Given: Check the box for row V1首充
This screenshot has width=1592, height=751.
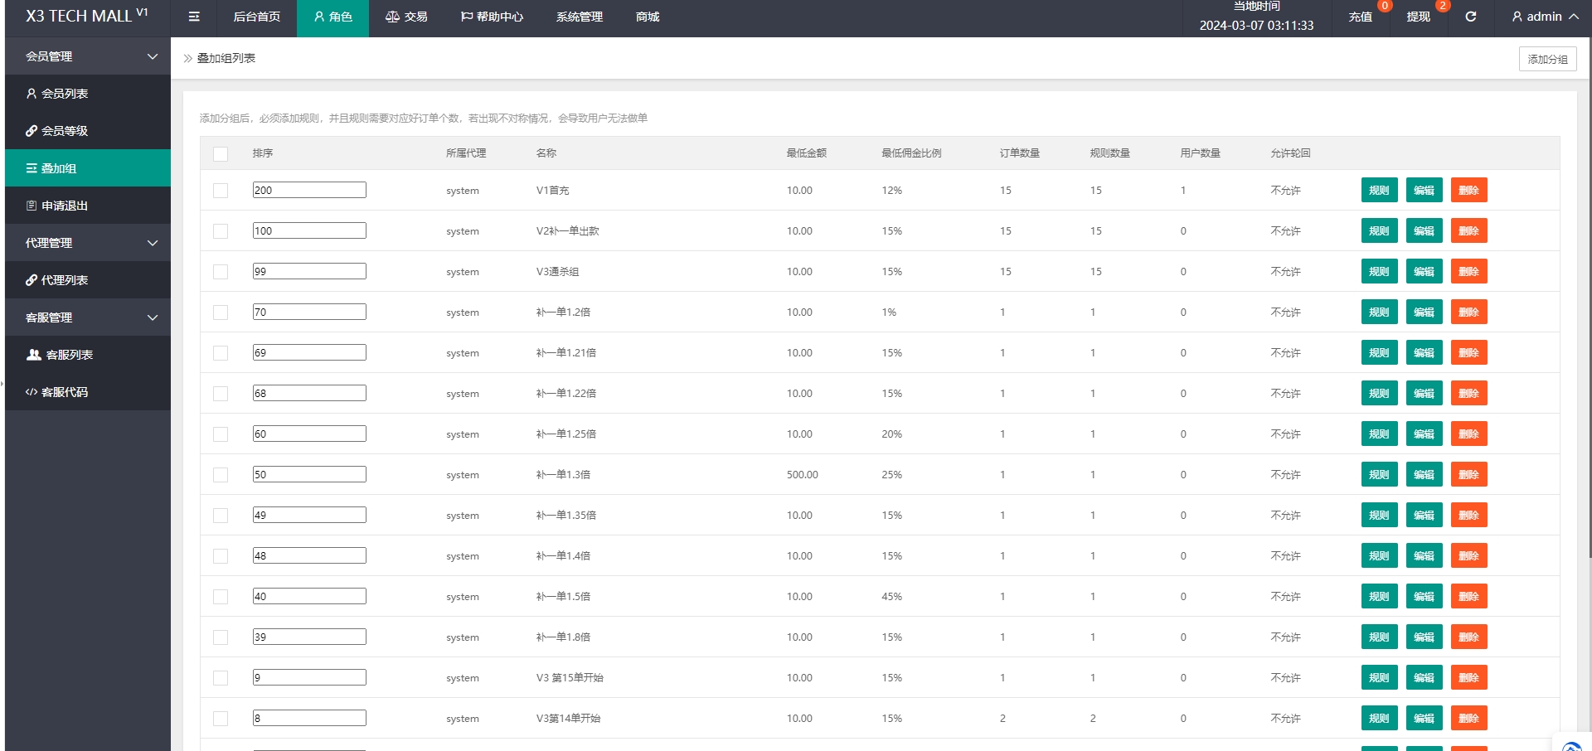Looking at the screenshot, I should [x=221, y=191].
